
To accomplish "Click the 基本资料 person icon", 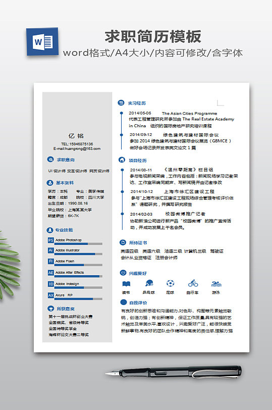I will (49, 182).
